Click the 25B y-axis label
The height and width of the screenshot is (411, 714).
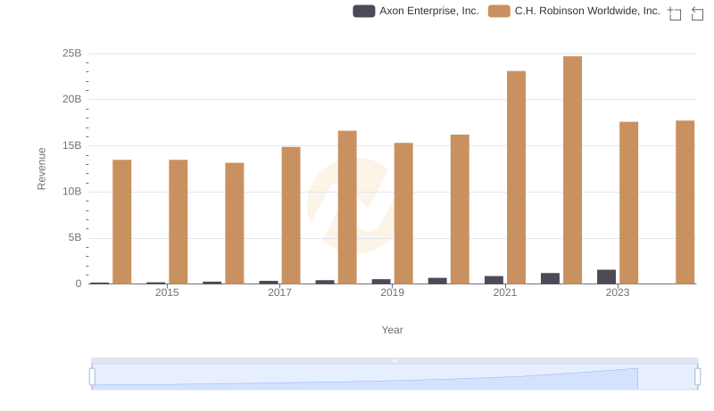[x=72, y=53]
